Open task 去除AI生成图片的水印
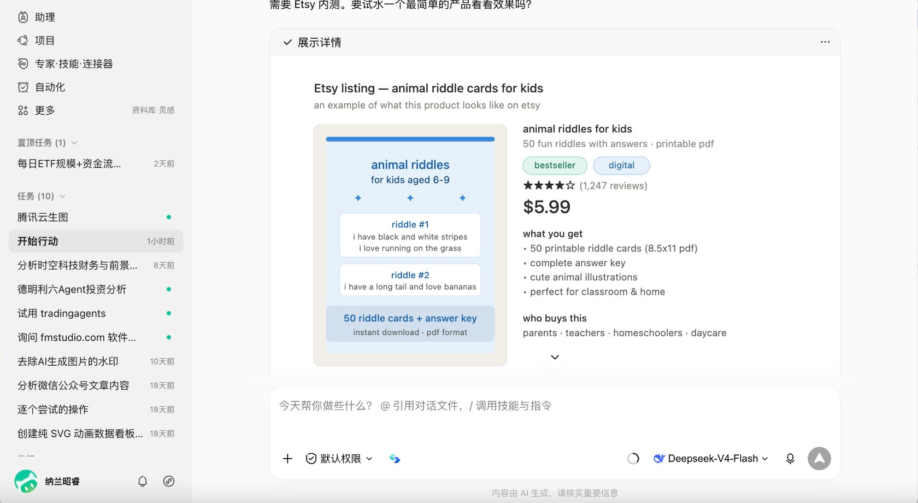 (x=96, y=361)
